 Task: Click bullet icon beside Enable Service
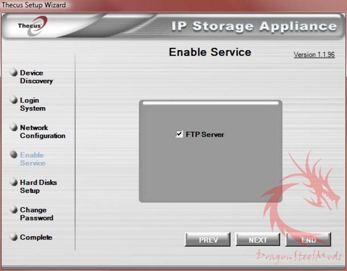(14, 155)
